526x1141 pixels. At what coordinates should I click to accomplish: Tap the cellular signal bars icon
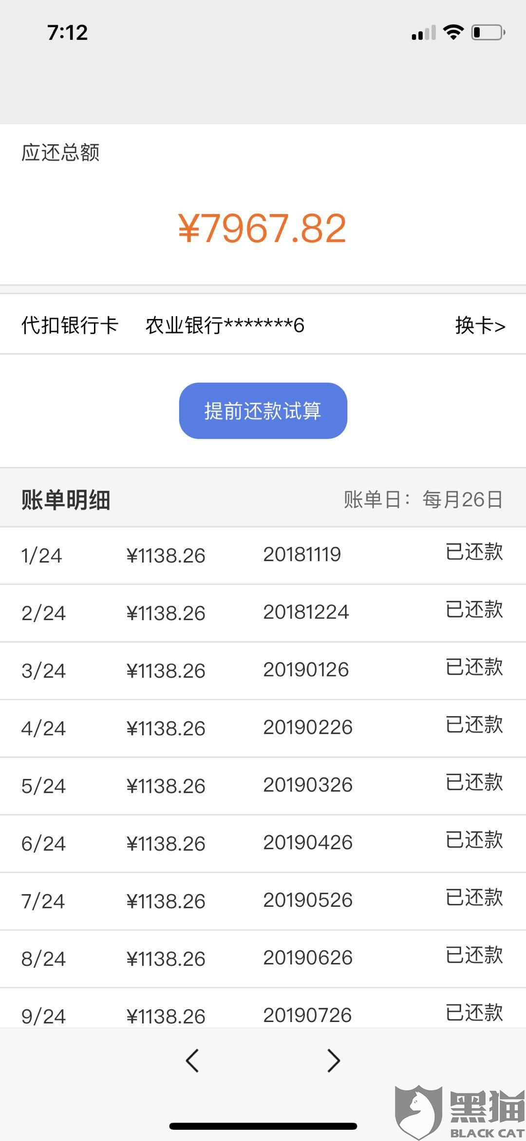click(423, 33)
